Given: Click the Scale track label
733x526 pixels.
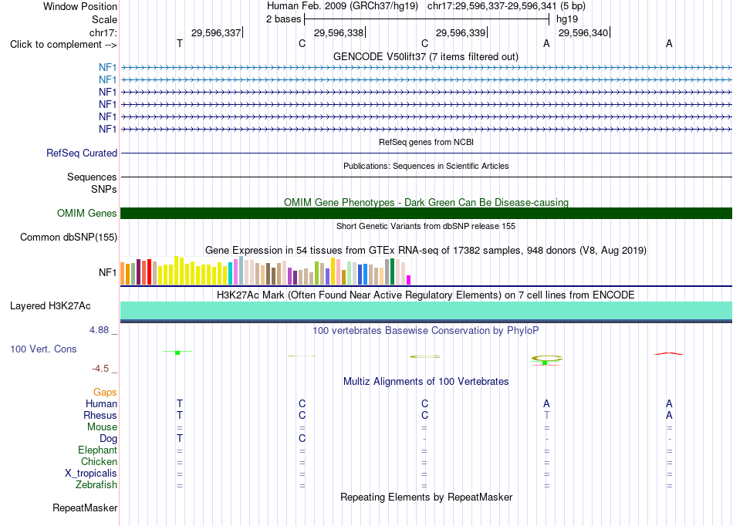Looking at the screenshot, I should [104, 19].
